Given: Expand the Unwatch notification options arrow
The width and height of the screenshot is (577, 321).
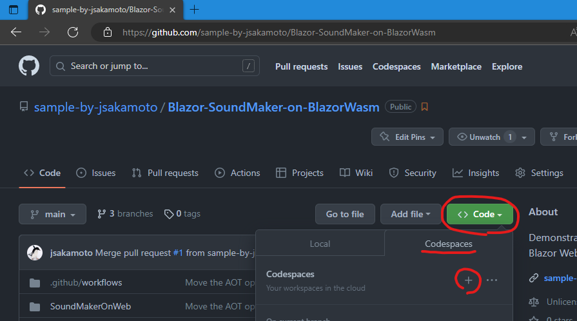Looking at the screenshot, I should [524, 137].
